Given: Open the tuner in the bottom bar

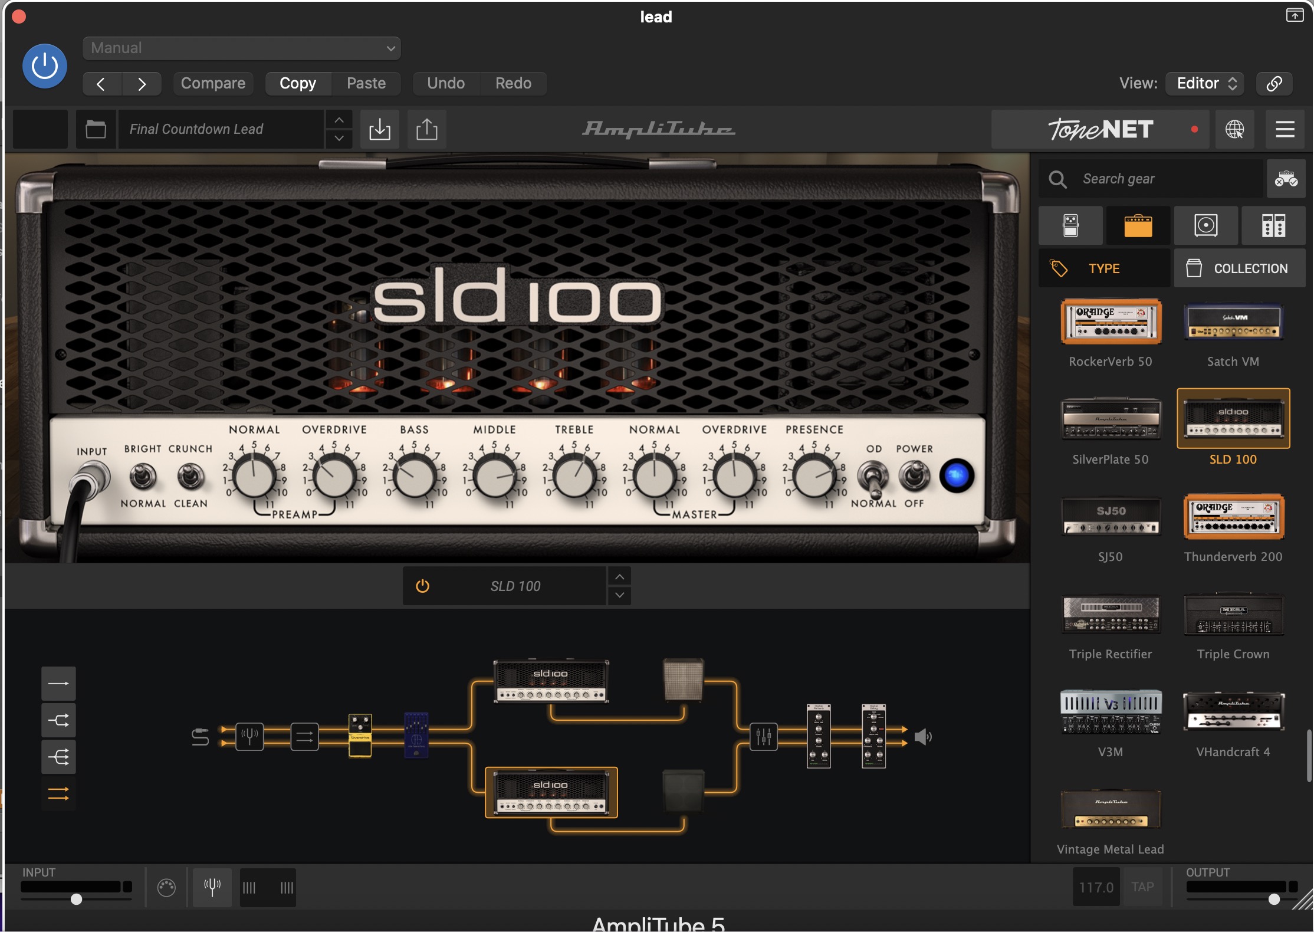Looking at the screenshot, I should click(x=212, y=887).
